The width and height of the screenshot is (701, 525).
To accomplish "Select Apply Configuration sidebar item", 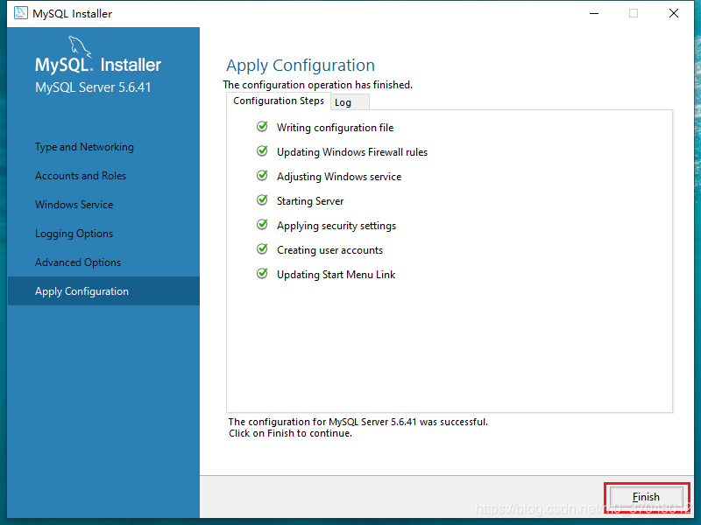I will point(103,291).
